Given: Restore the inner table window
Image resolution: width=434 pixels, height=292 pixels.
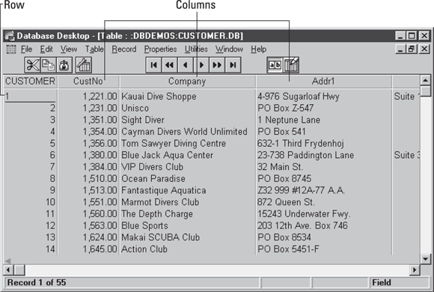Looking at the screenshot, I should coord(412,49).
